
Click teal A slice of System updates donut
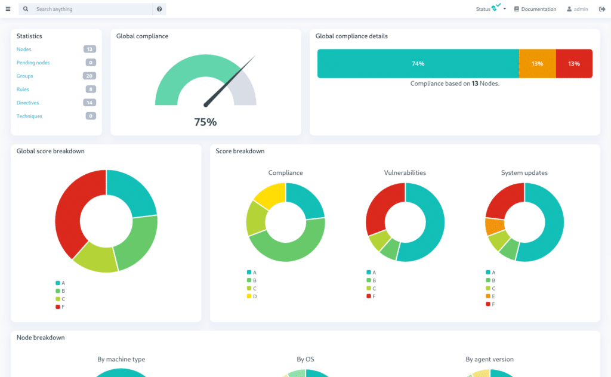click(x=553, y=226)
